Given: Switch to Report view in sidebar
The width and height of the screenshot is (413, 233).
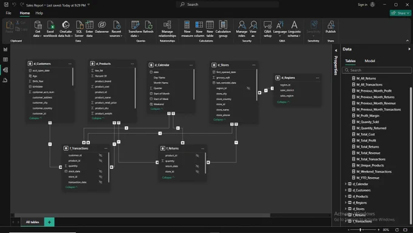Looking at the screenshot, I should coord(5,49).
